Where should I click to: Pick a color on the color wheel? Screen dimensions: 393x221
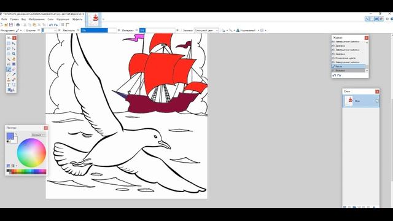[x=31, y=153]
